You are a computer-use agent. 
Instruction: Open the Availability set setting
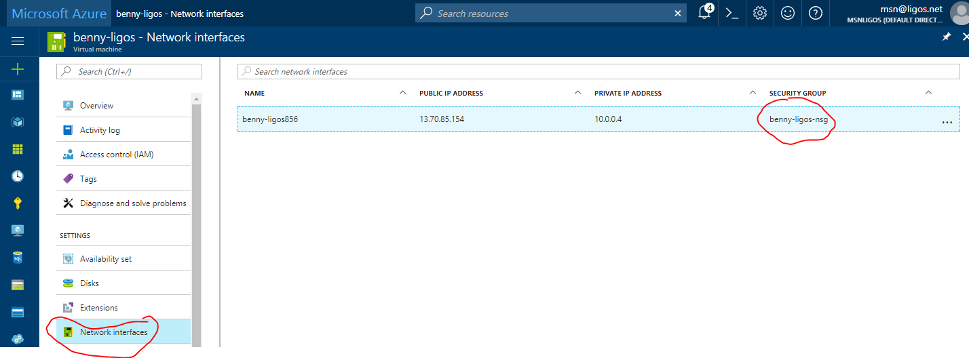(124, 258)
